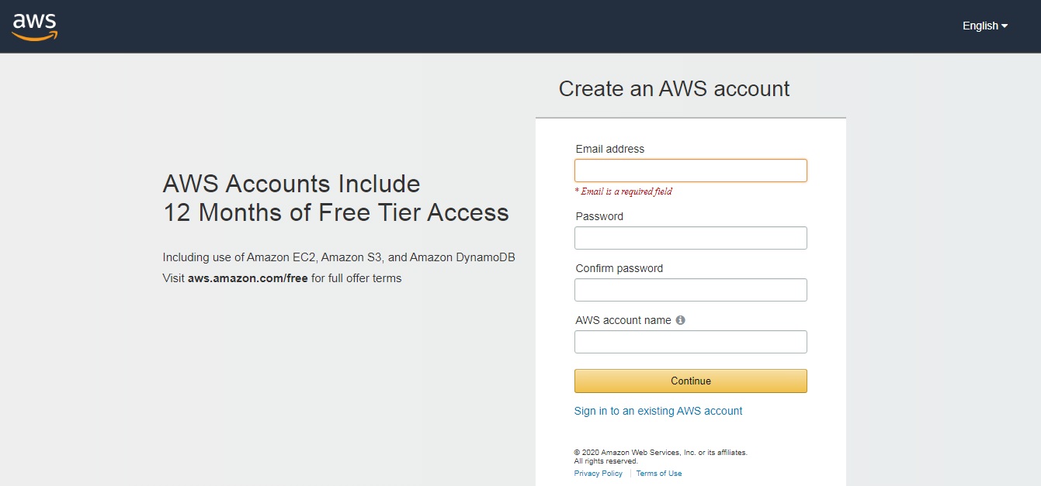Open the English language dropdown
The width and height of the screenshot is (1041, 486).
pos(980,26)
